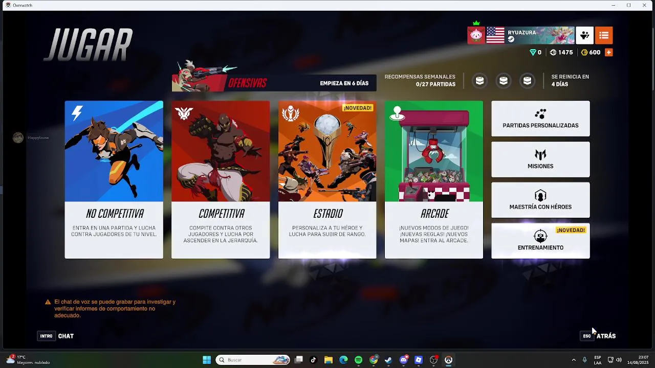Select the Estadio game mode card
The image size is (655, 368).
[327, 179]
